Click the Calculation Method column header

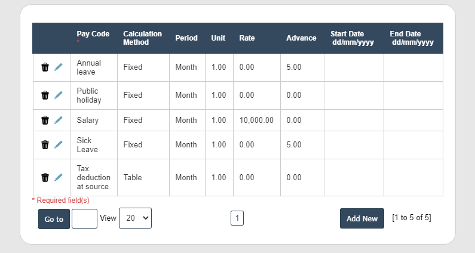point(142,38)
